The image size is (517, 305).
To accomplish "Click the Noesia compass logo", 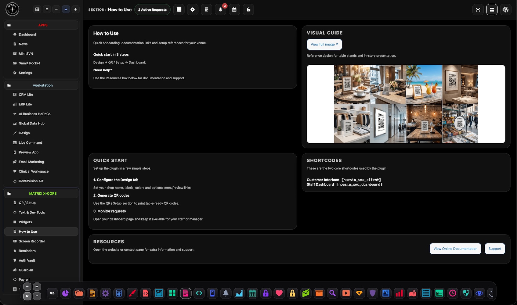I will click(13, 9).
